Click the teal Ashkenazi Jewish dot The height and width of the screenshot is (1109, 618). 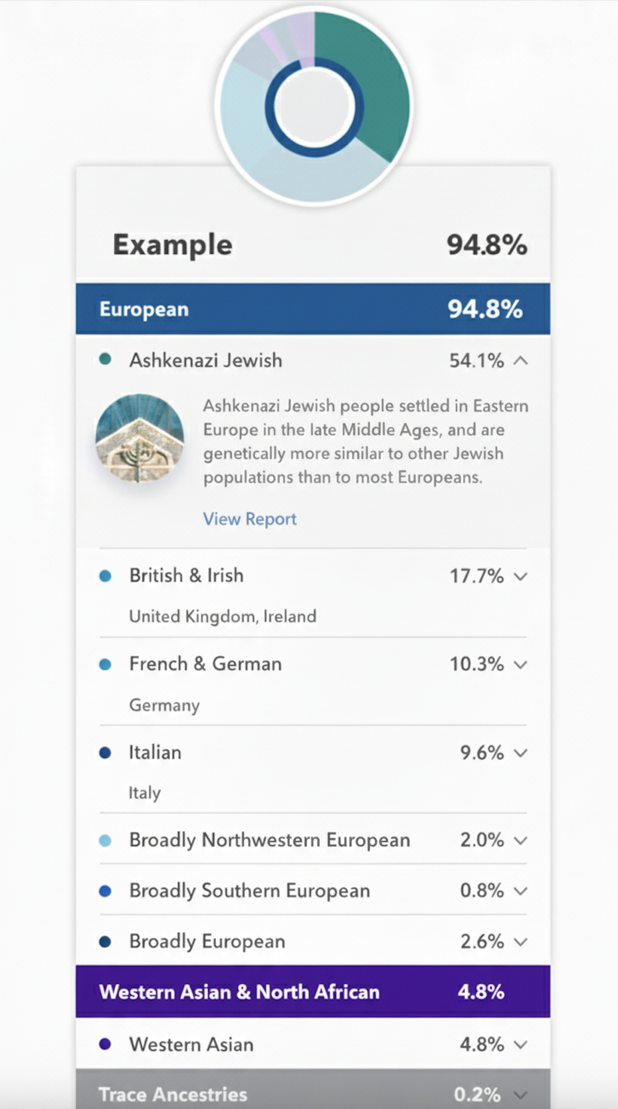[x=105, y=360]
